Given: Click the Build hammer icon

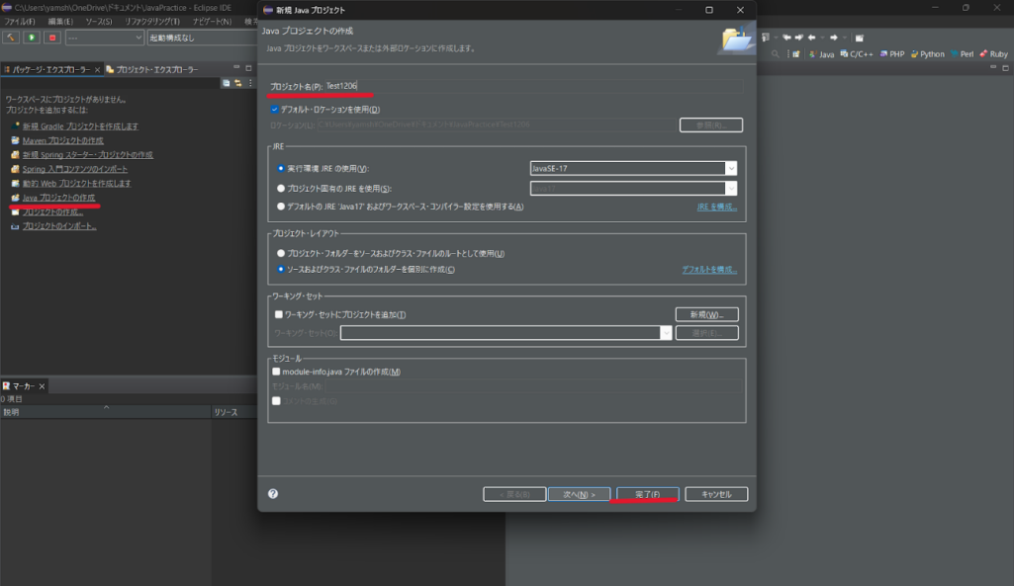Looking at the screenshot, I should [10, 38].
